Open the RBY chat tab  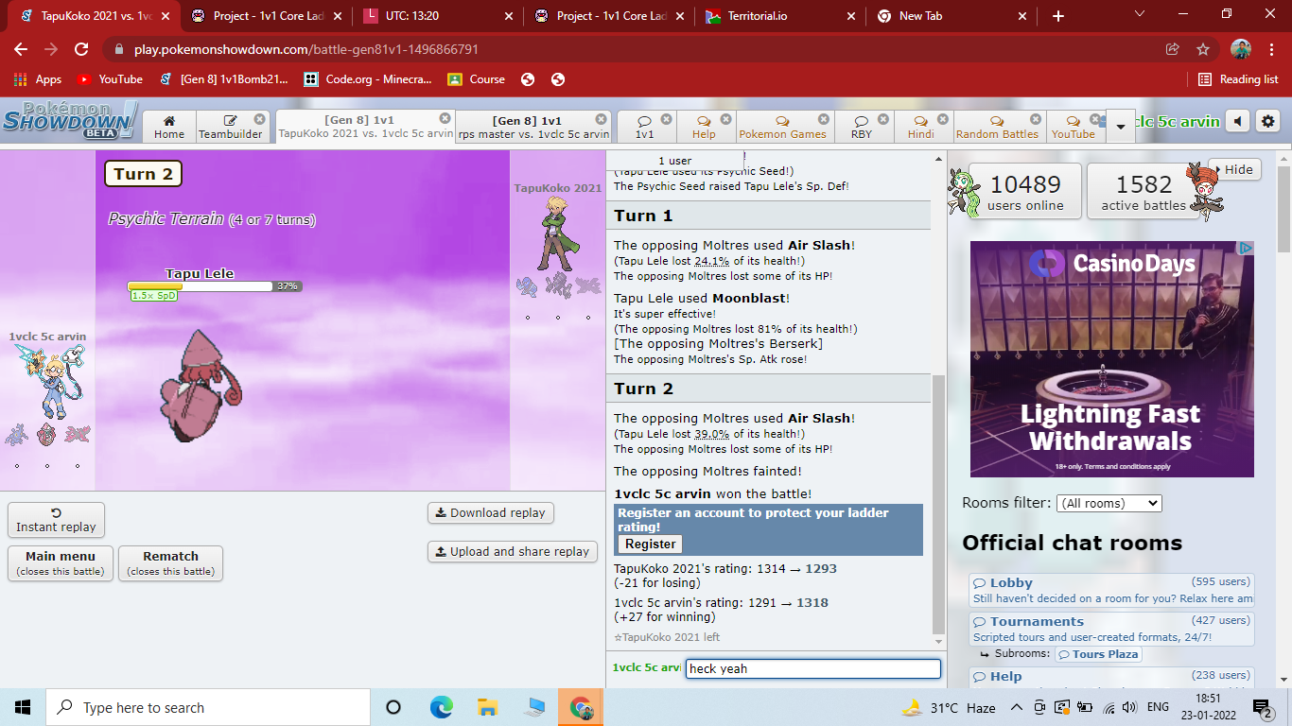861,127
